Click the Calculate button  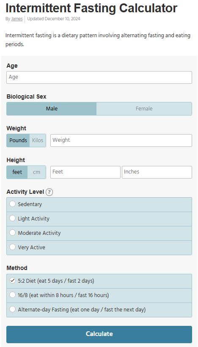[99, 334]
